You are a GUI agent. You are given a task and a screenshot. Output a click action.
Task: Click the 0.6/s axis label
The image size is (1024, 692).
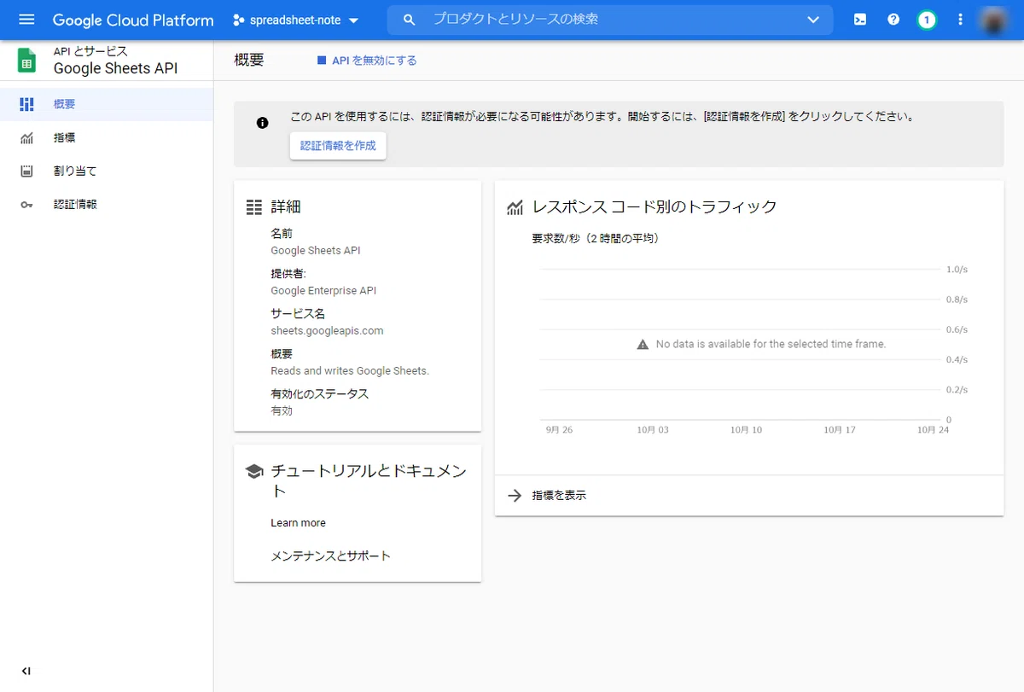click(x=957, y=329)
